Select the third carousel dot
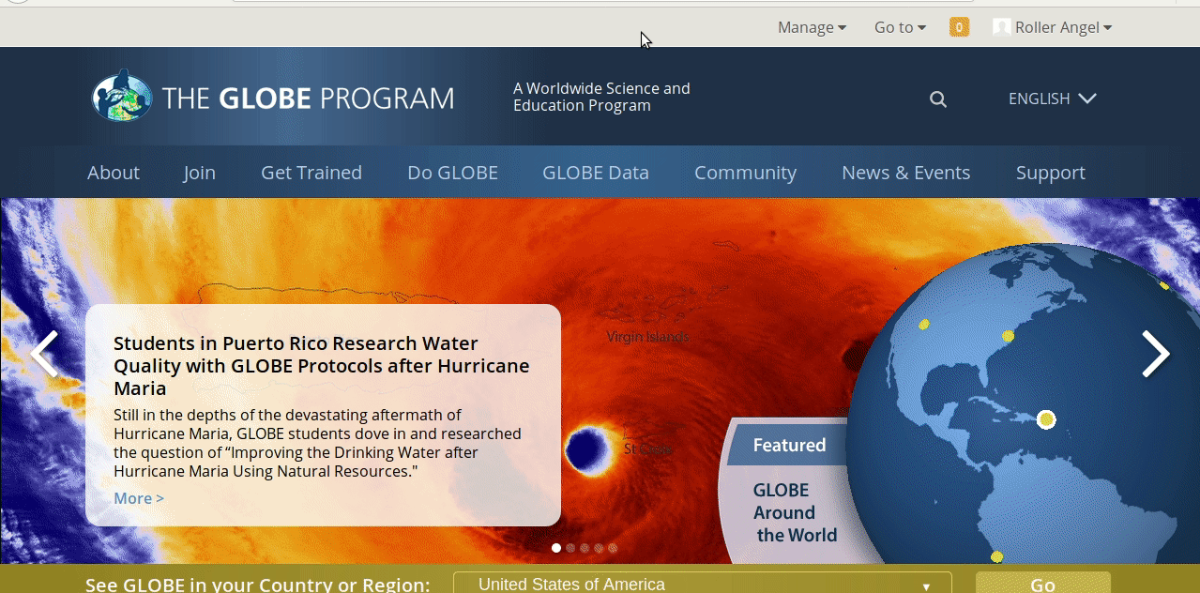Viewport: 1200px width, 593px height. click(585, 548)
